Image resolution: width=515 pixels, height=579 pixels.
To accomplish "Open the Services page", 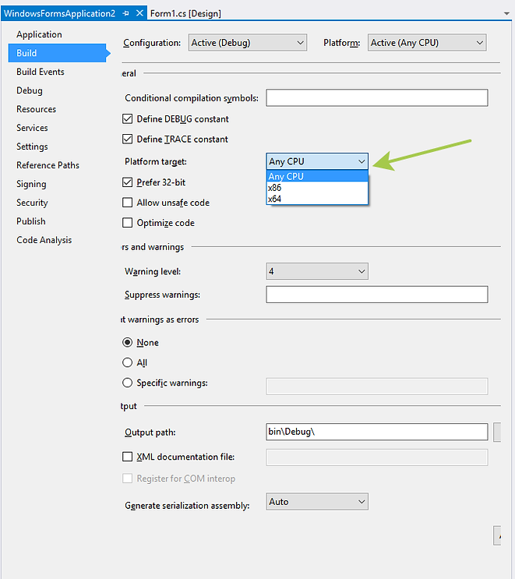I will coord(32,128).
